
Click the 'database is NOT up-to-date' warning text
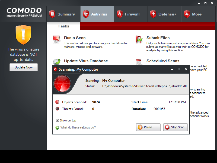pos(24,54)
